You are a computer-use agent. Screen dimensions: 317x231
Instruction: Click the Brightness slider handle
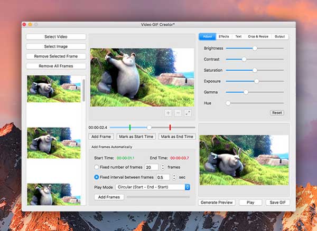click(x=255, y=49)
